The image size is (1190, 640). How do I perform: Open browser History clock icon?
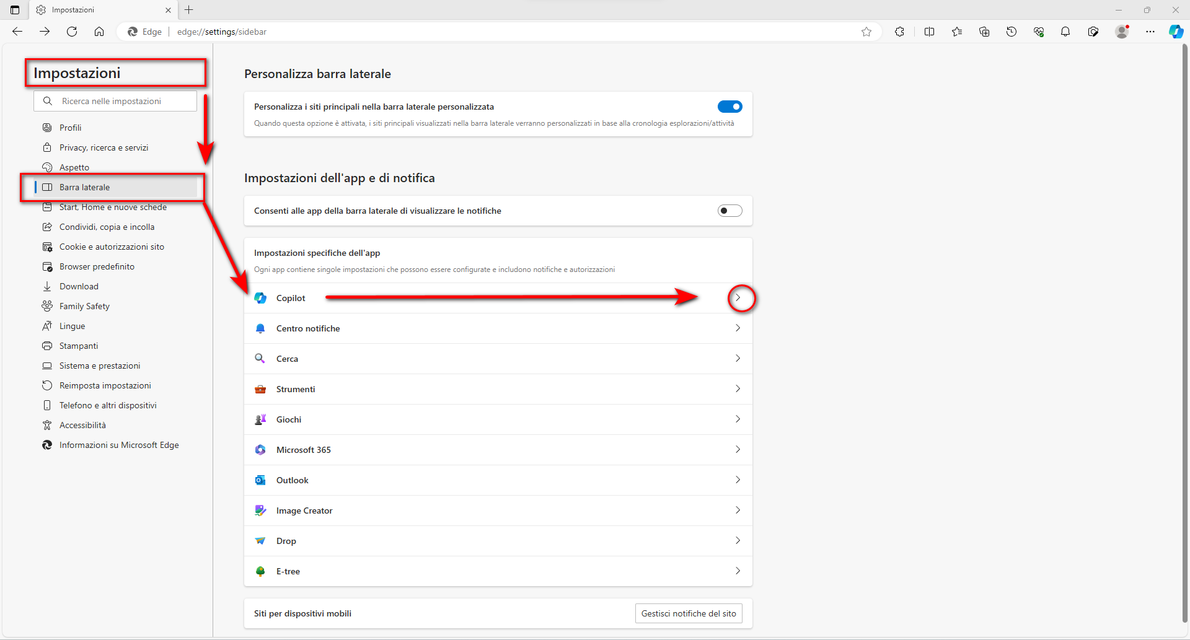(x=1011, y=32)
